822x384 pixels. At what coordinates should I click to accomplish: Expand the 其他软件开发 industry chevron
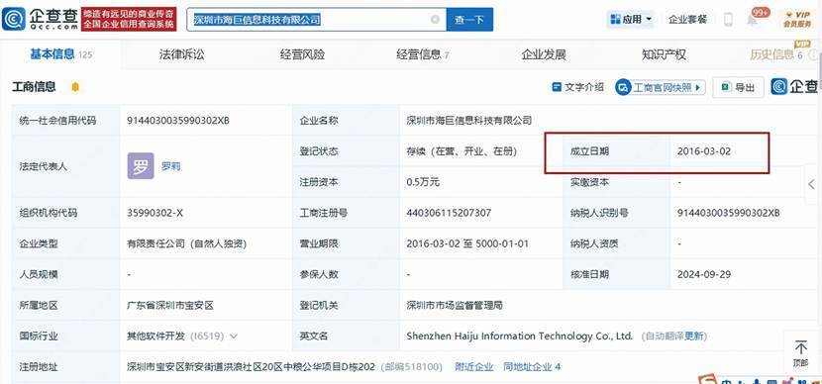[234, 336]
